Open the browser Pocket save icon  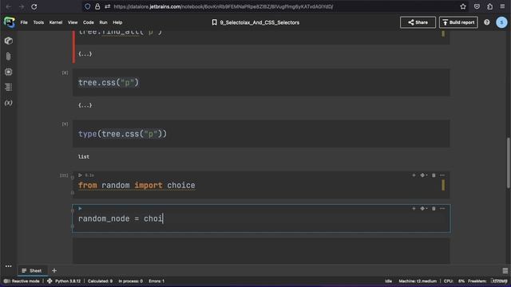[477, 6]
